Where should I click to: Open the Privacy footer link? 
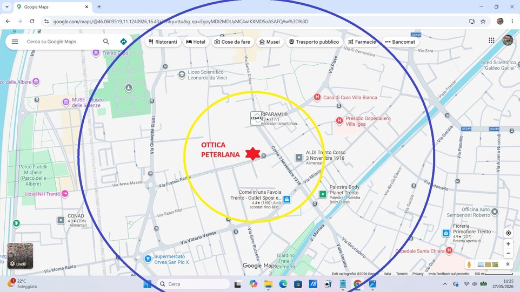[x=418, y=274]
